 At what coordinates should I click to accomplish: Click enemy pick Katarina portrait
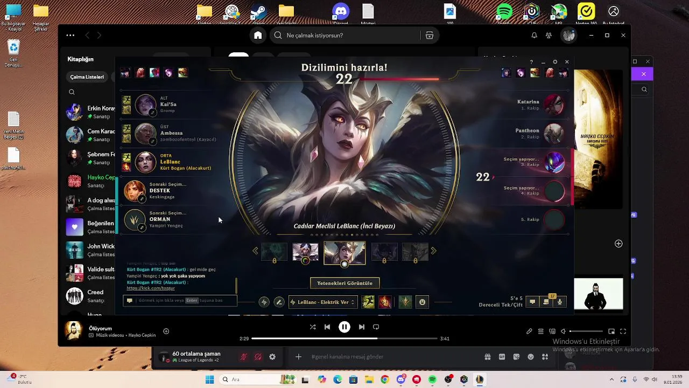click(554, 105)
